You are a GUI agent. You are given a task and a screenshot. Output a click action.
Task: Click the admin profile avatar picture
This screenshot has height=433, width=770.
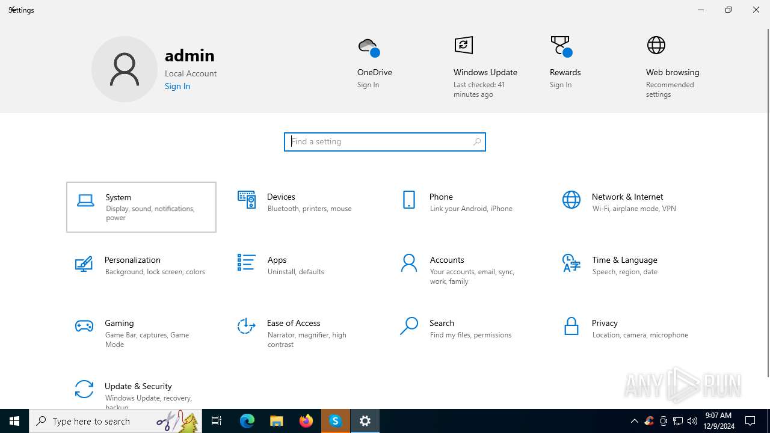pyautogui.click(x=125, y=69)
